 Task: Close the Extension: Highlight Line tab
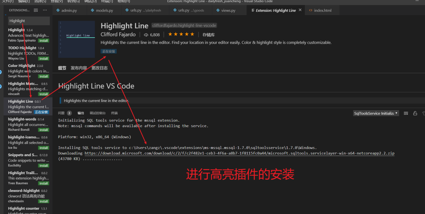pos(300,10)
